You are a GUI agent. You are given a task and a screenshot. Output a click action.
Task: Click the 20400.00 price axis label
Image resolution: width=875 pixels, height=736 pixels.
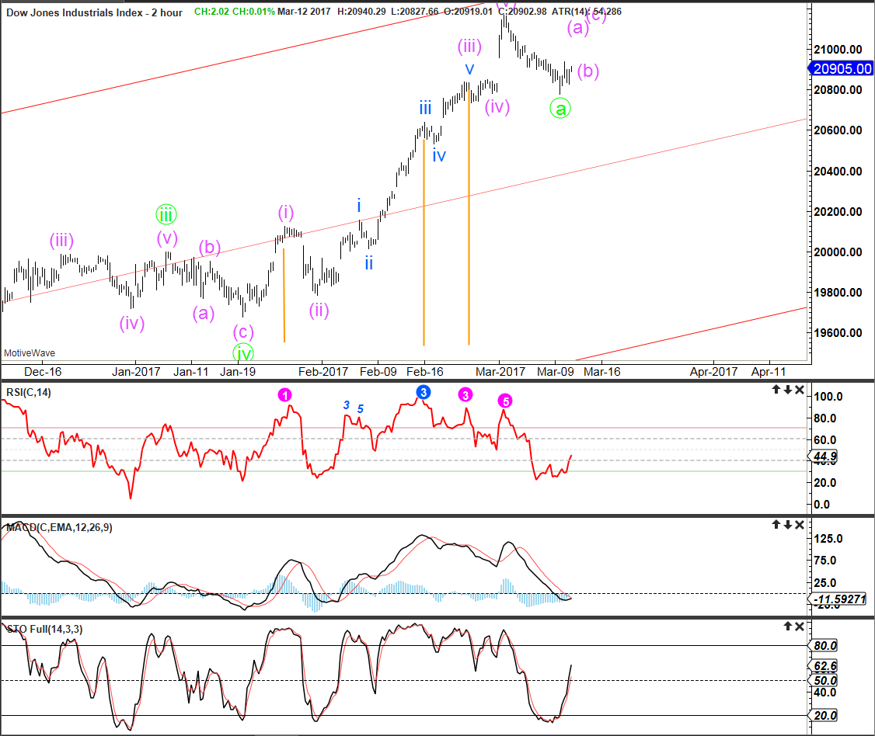[x=838, y=171]
